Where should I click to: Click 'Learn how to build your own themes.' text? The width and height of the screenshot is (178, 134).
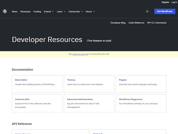pos(85,85)
